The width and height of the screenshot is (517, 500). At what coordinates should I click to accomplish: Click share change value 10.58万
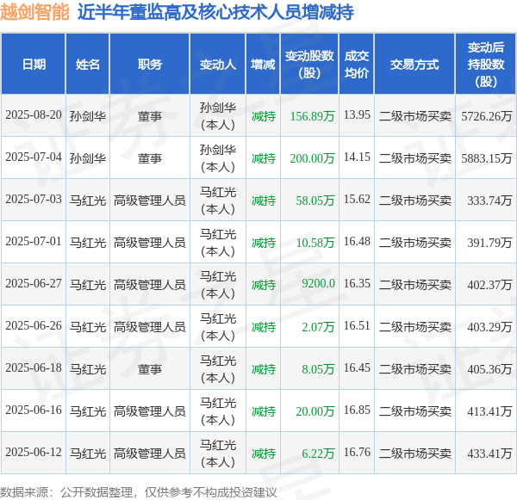click(315, 243)
